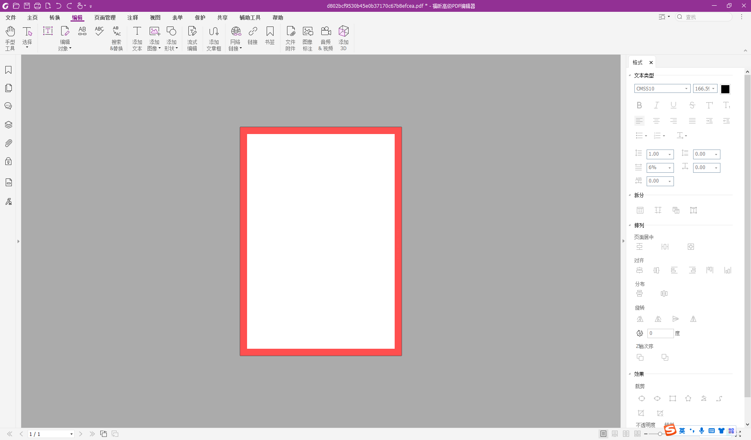The height and width of the screenshot is (440, 751).
Task: Click File Attachment tool
Action: point(290,38)
